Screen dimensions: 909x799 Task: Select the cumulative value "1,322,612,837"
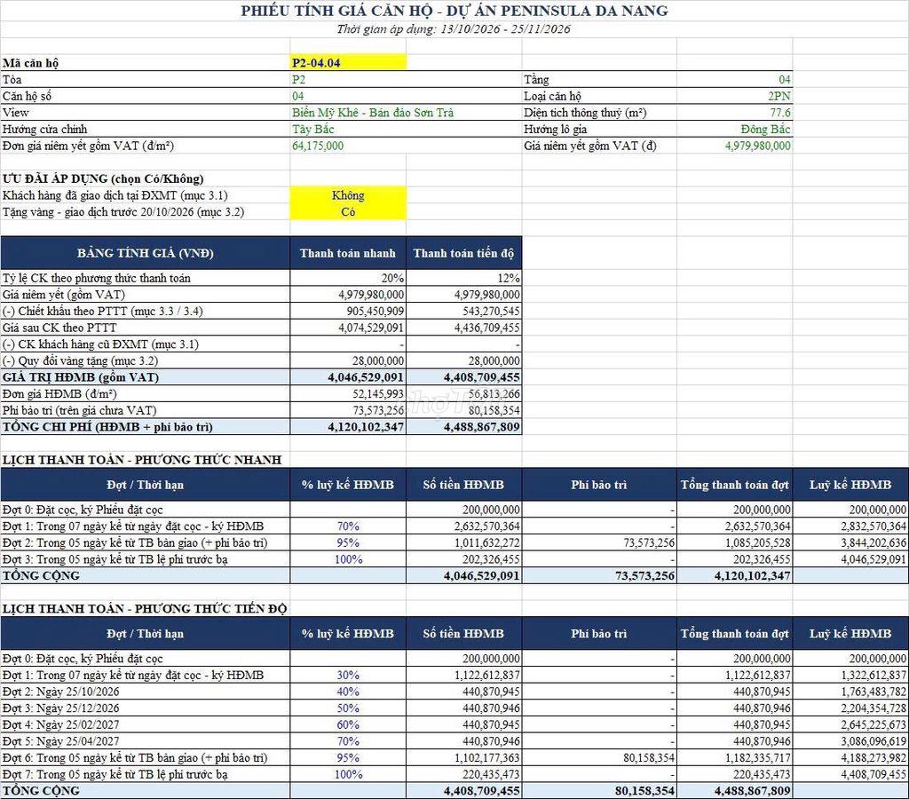[x=873, y=675]
